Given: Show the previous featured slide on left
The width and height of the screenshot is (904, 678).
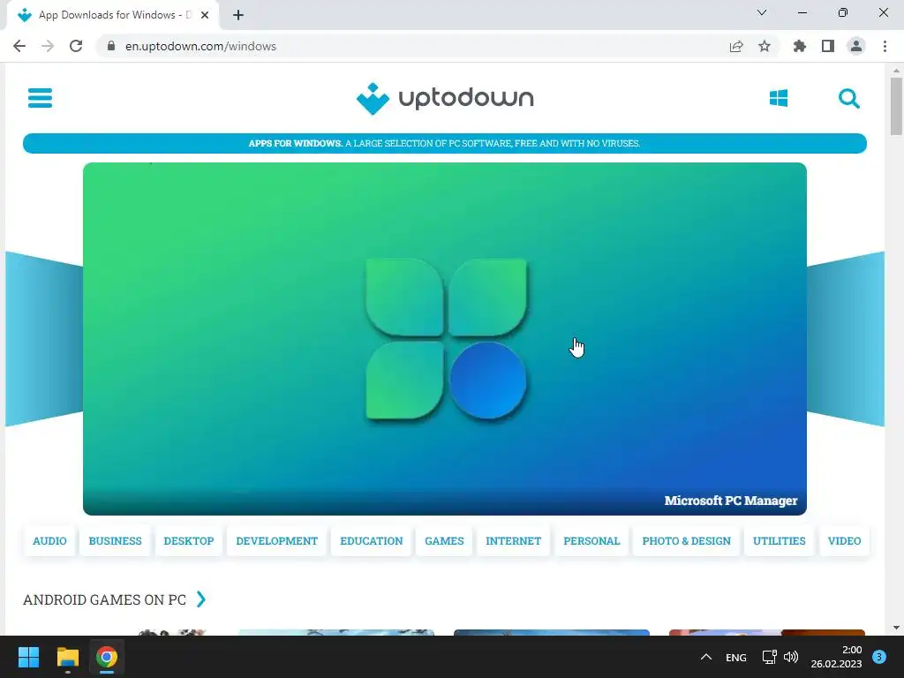Looking at the screenshot, I should (44, 339).
